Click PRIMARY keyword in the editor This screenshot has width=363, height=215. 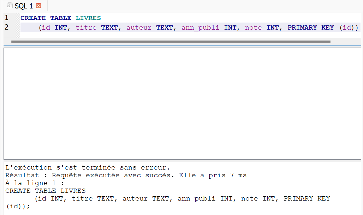point(302,27)
